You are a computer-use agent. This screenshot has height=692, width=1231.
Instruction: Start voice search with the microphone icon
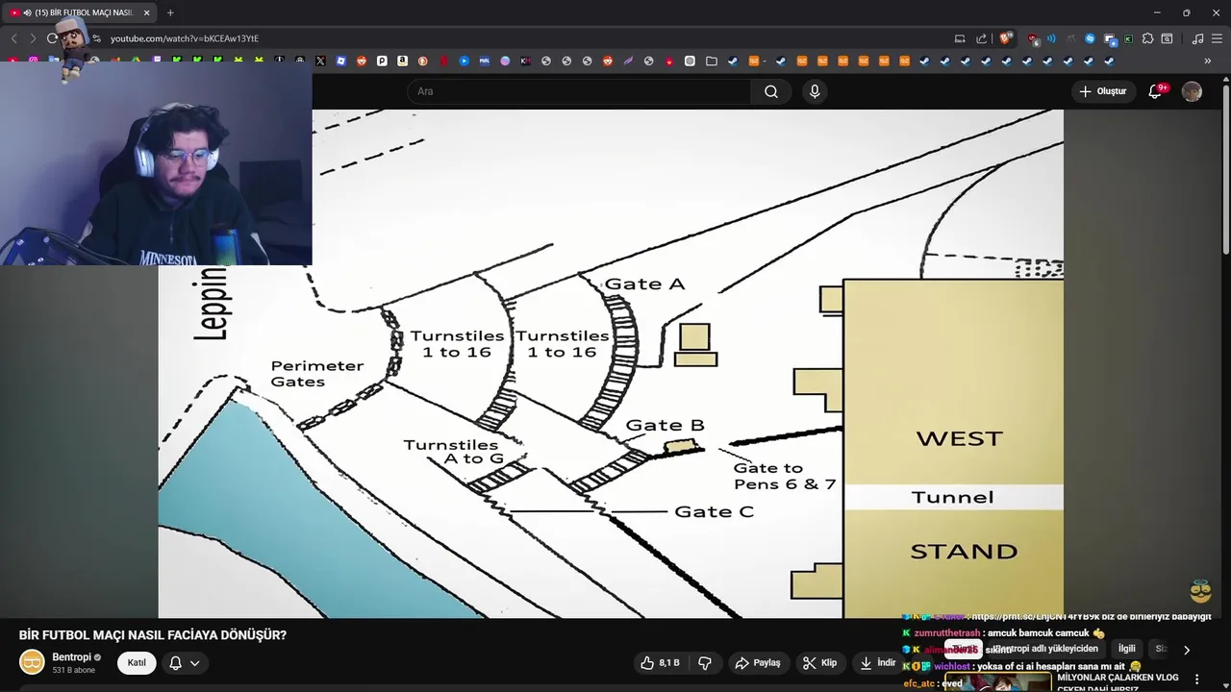point(815,91)
